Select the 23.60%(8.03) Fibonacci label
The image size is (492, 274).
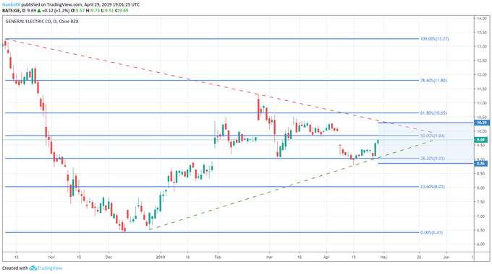(x=433, y=187)
